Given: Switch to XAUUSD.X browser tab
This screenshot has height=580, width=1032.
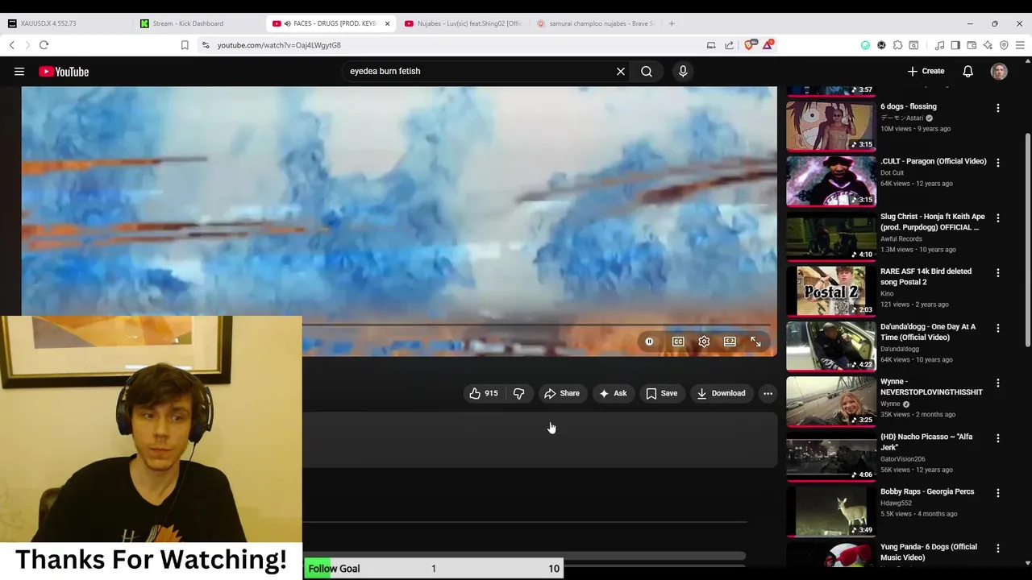Looking at the screenshot, I should [66, 23].
